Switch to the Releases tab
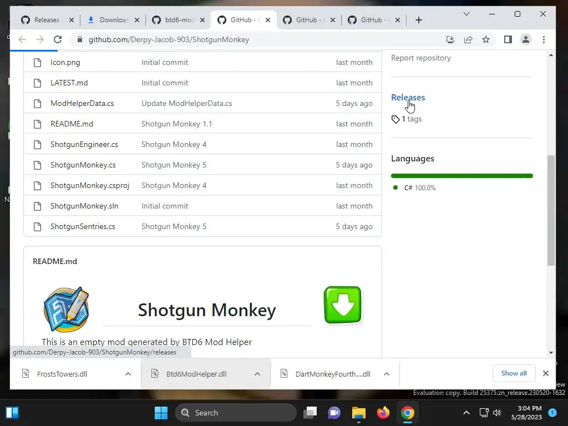 point(47,20)
